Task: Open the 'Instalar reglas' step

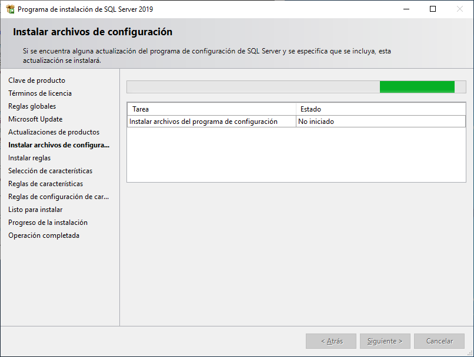Action: click(x=29, y=157)
